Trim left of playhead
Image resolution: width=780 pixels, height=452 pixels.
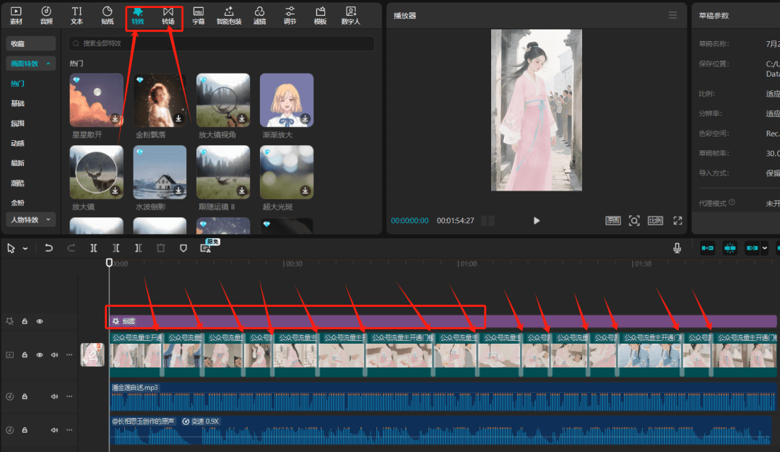click(x=116, y=248)
